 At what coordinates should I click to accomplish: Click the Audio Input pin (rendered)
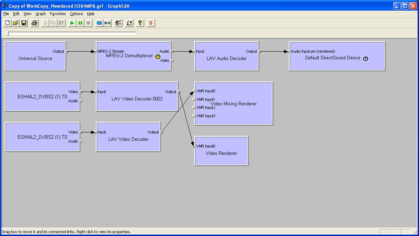pyautogui.click(x=288, y=51)
